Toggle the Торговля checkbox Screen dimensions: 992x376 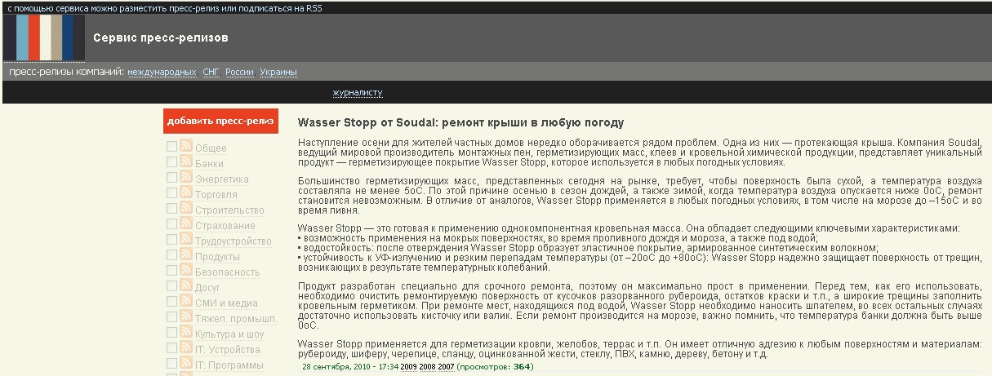pos(172,193)
